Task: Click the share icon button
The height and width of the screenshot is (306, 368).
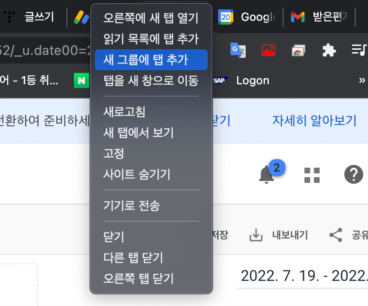Action: click(x=336, y=235)
